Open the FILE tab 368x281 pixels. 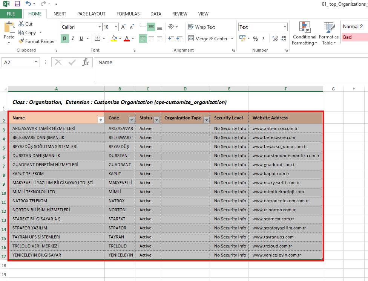click(11, 14)
